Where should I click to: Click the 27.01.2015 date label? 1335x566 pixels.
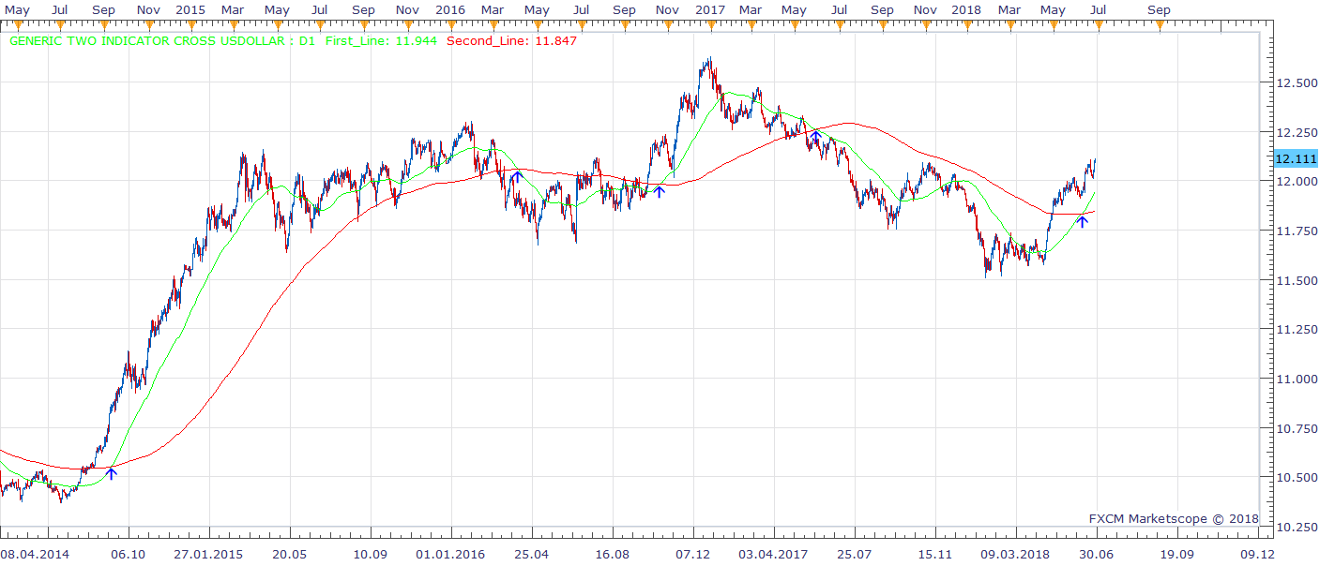coord(209,555)
